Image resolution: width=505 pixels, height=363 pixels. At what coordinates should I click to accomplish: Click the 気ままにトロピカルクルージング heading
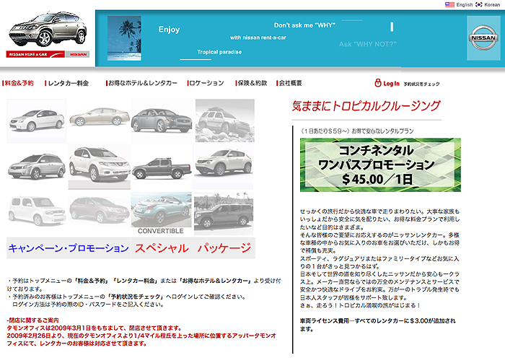pyautogui.click(x=366, y=105)
